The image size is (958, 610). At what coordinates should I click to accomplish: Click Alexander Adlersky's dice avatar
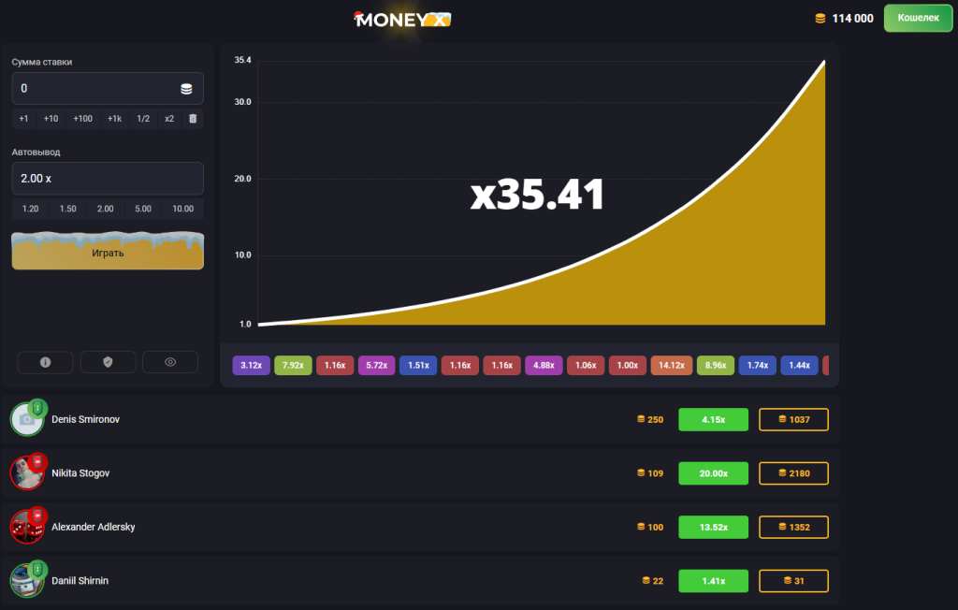pyautogui.click(x=27, y=528)
